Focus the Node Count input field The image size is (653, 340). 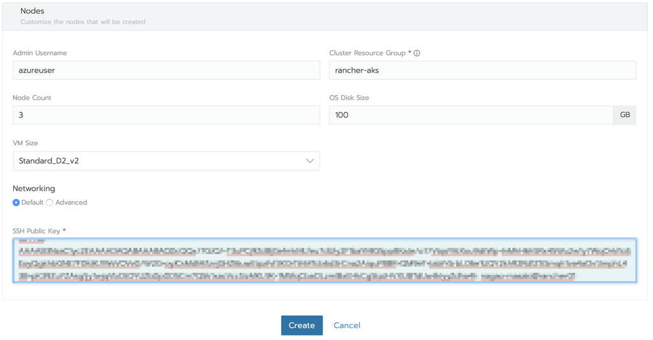166,115
